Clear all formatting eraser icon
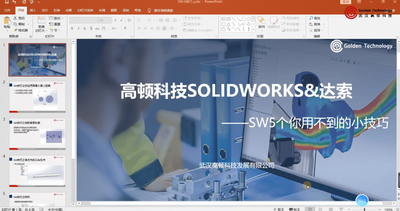The image size is (400, 211). 129,20
